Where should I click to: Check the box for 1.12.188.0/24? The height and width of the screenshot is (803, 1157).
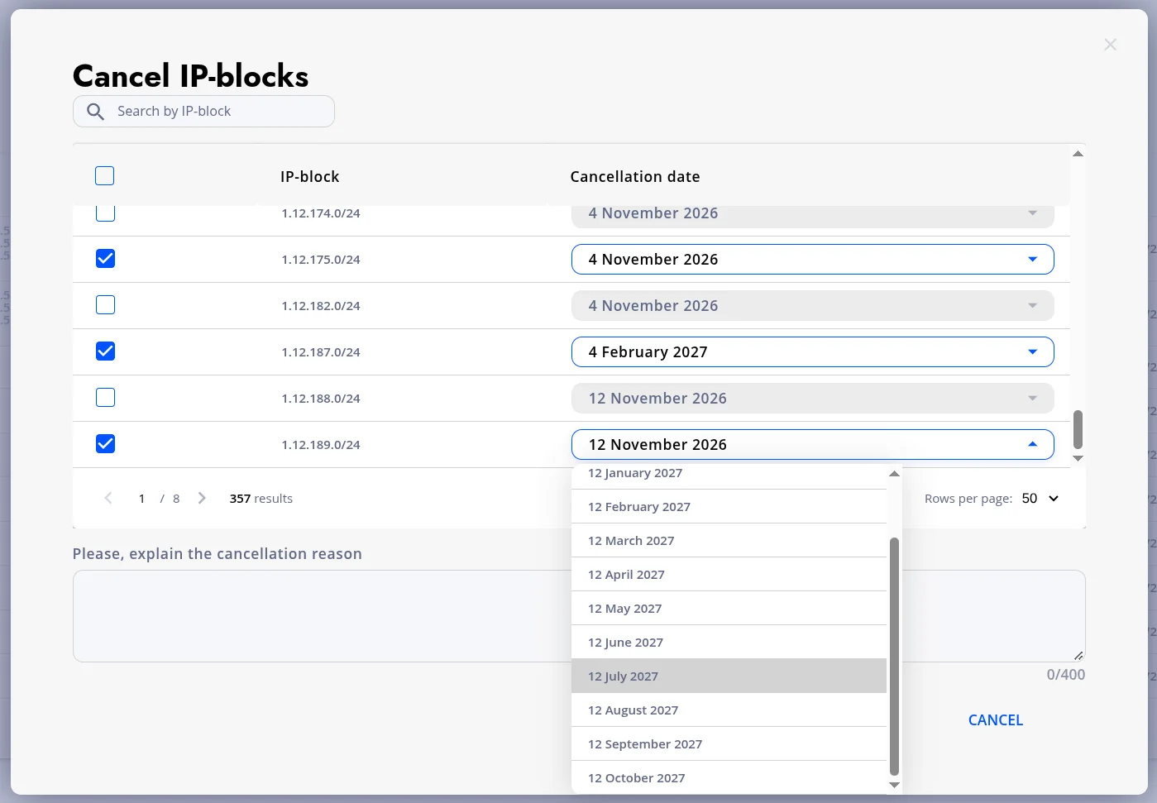point(105,398)
